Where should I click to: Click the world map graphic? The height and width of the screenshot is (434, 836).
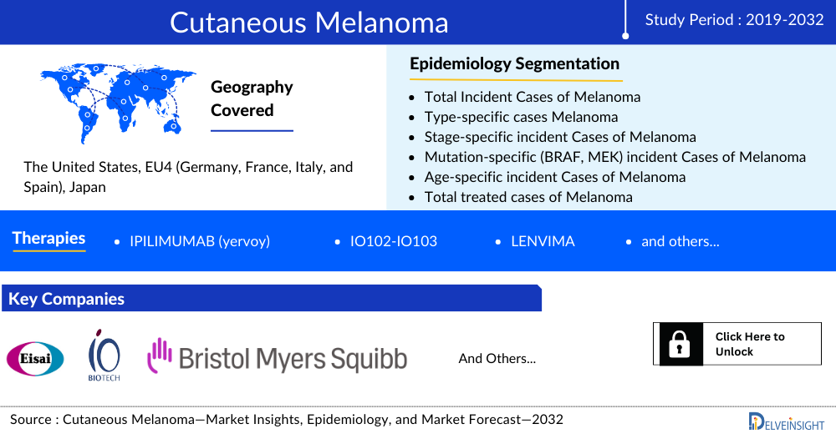(x=117, y=99)
